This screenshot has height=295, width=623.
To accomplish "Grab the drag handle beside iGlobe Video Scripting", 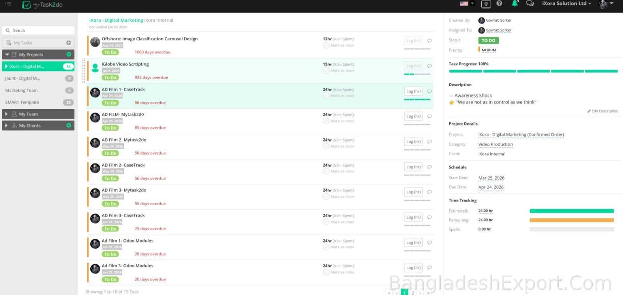I will tap(84, 71).
